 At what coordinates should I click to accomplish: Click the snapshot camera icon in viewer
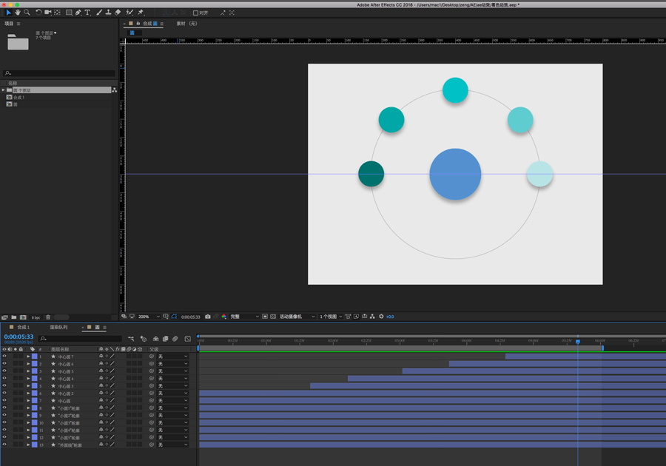pyautogui.click(x=208, y=317)
